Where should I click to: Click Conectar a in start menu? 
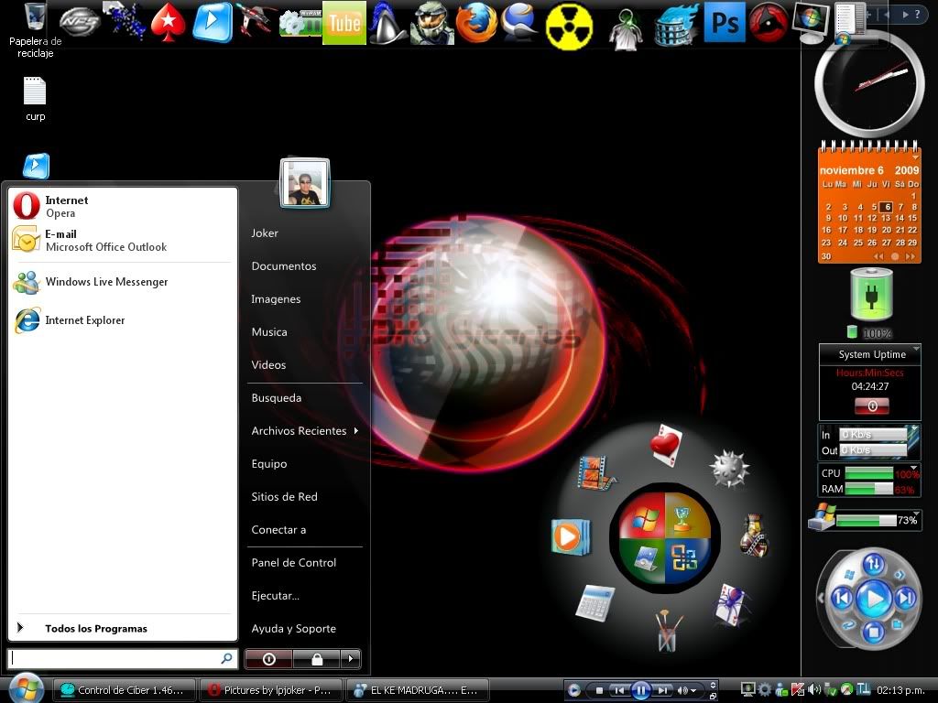coord(278,530)
